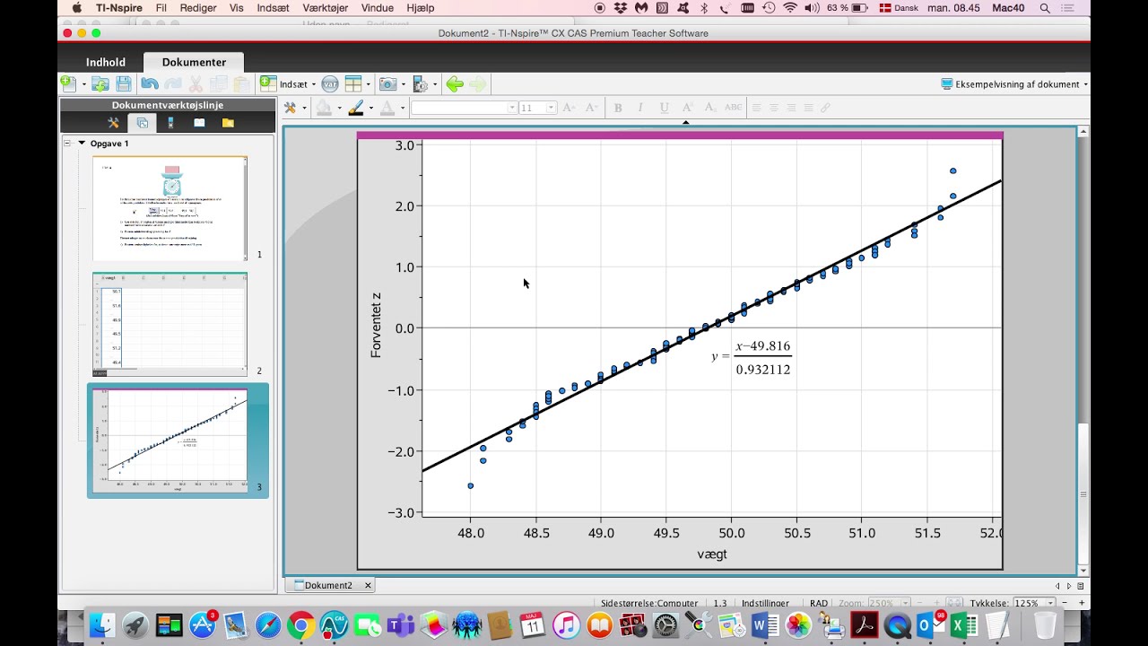Expand the page layout dropdown arrow
Image resolution: width=1148 pixels, height=646 pixels.
[368, 84]
